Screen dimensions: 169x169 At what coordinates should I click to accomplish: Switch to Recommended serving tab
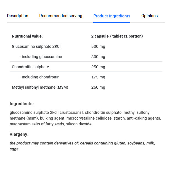coord(61,16)
